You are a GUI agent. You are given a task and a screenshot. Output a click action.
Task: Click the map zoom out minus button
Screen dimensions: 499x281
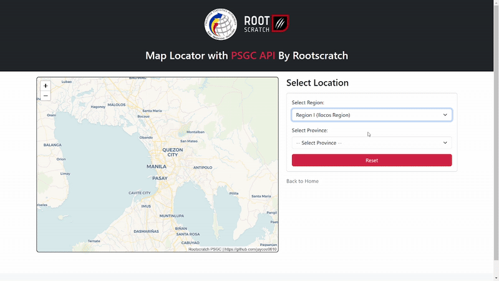[x=46, y=96]
